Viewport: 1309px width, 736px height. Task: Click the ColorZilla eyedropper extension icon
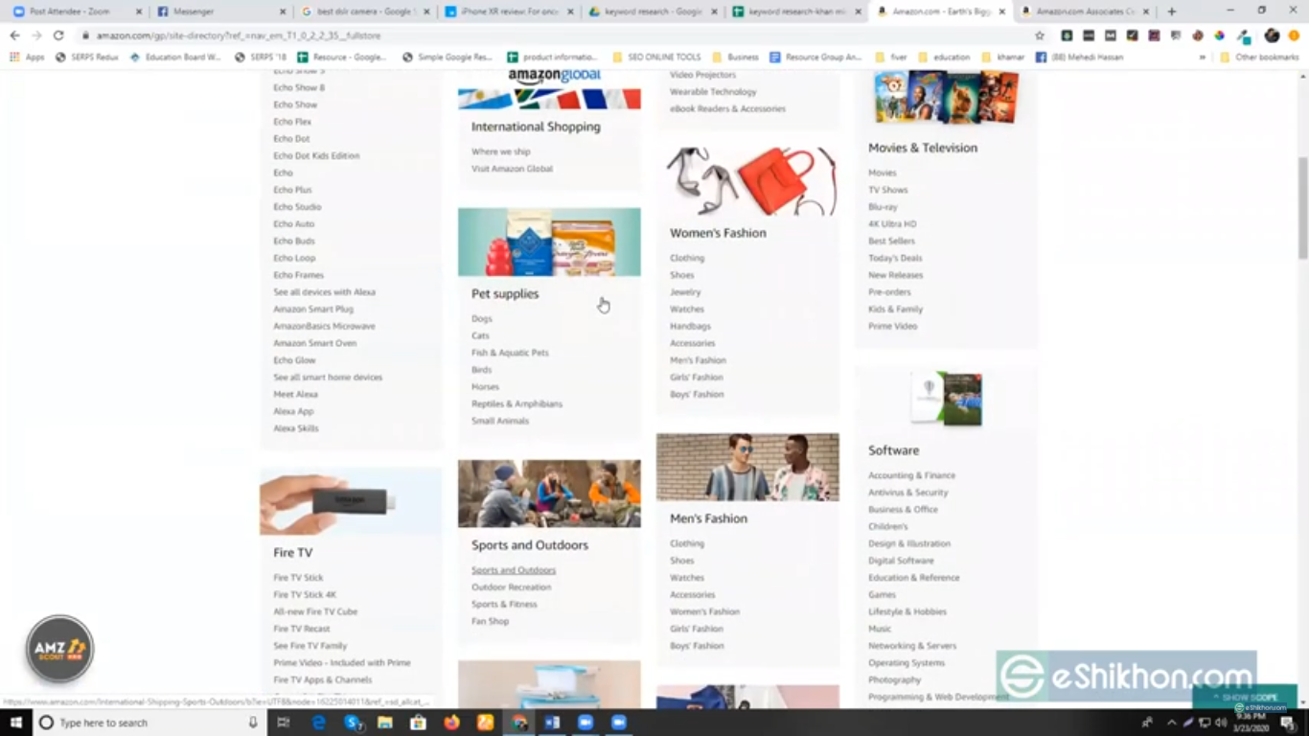pyautogui.click(x=1246, y=35)
